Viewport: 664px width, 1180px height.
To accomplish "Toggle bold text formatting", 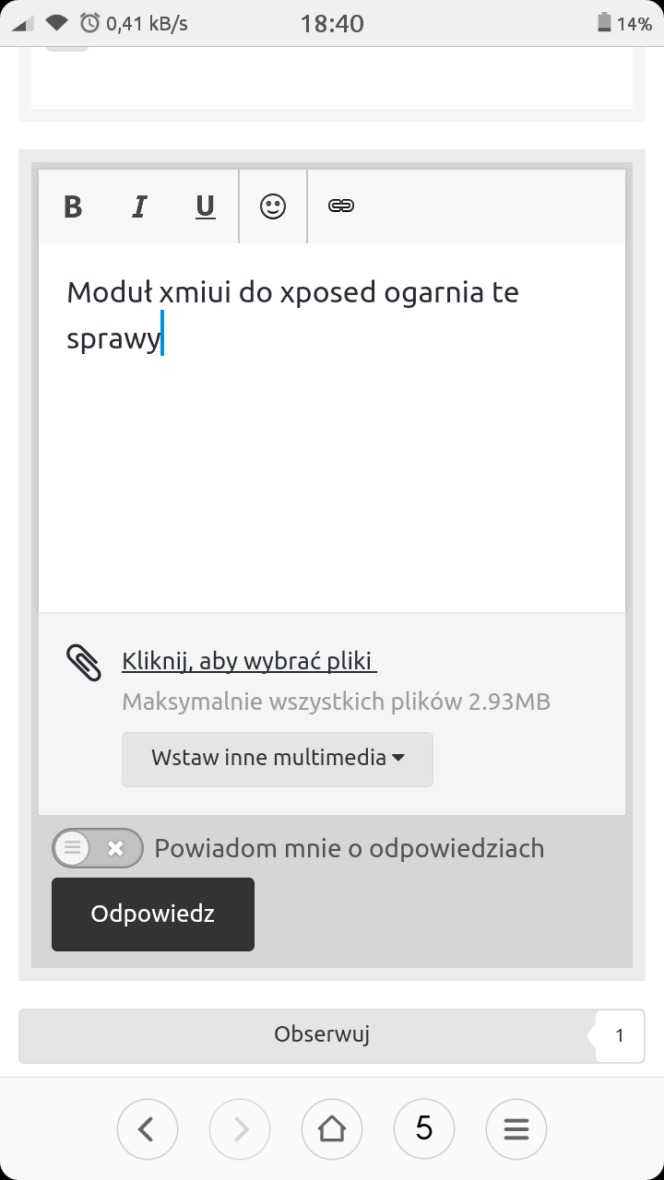I will 73,206.
